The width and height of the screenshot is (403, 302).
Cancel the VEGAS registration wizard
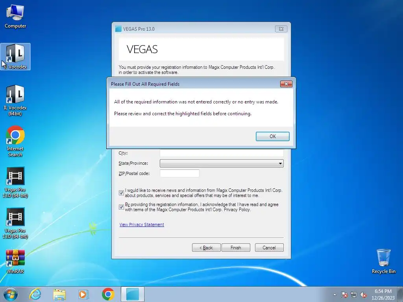[269, 248]
